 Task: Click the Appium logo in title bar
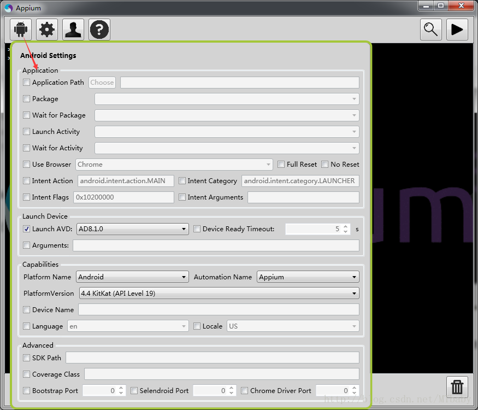[8, 8]
